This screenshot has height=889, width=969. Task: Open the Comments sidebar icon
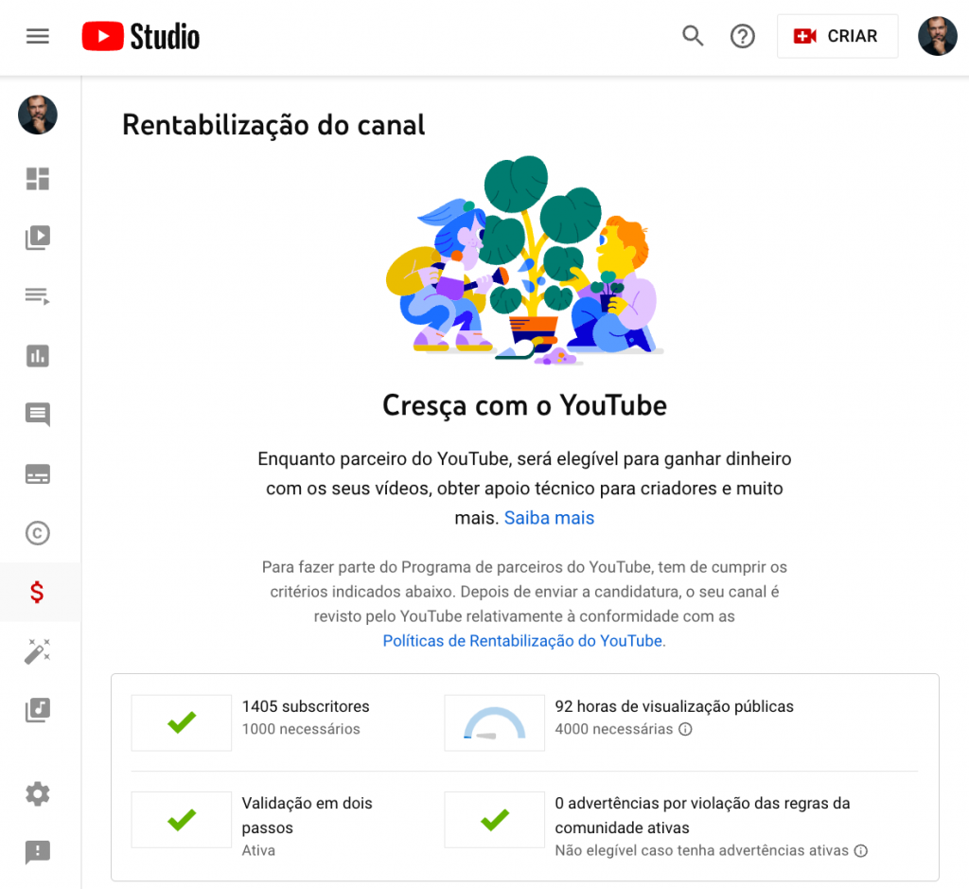pyautogui.click(x=38, y=415)
